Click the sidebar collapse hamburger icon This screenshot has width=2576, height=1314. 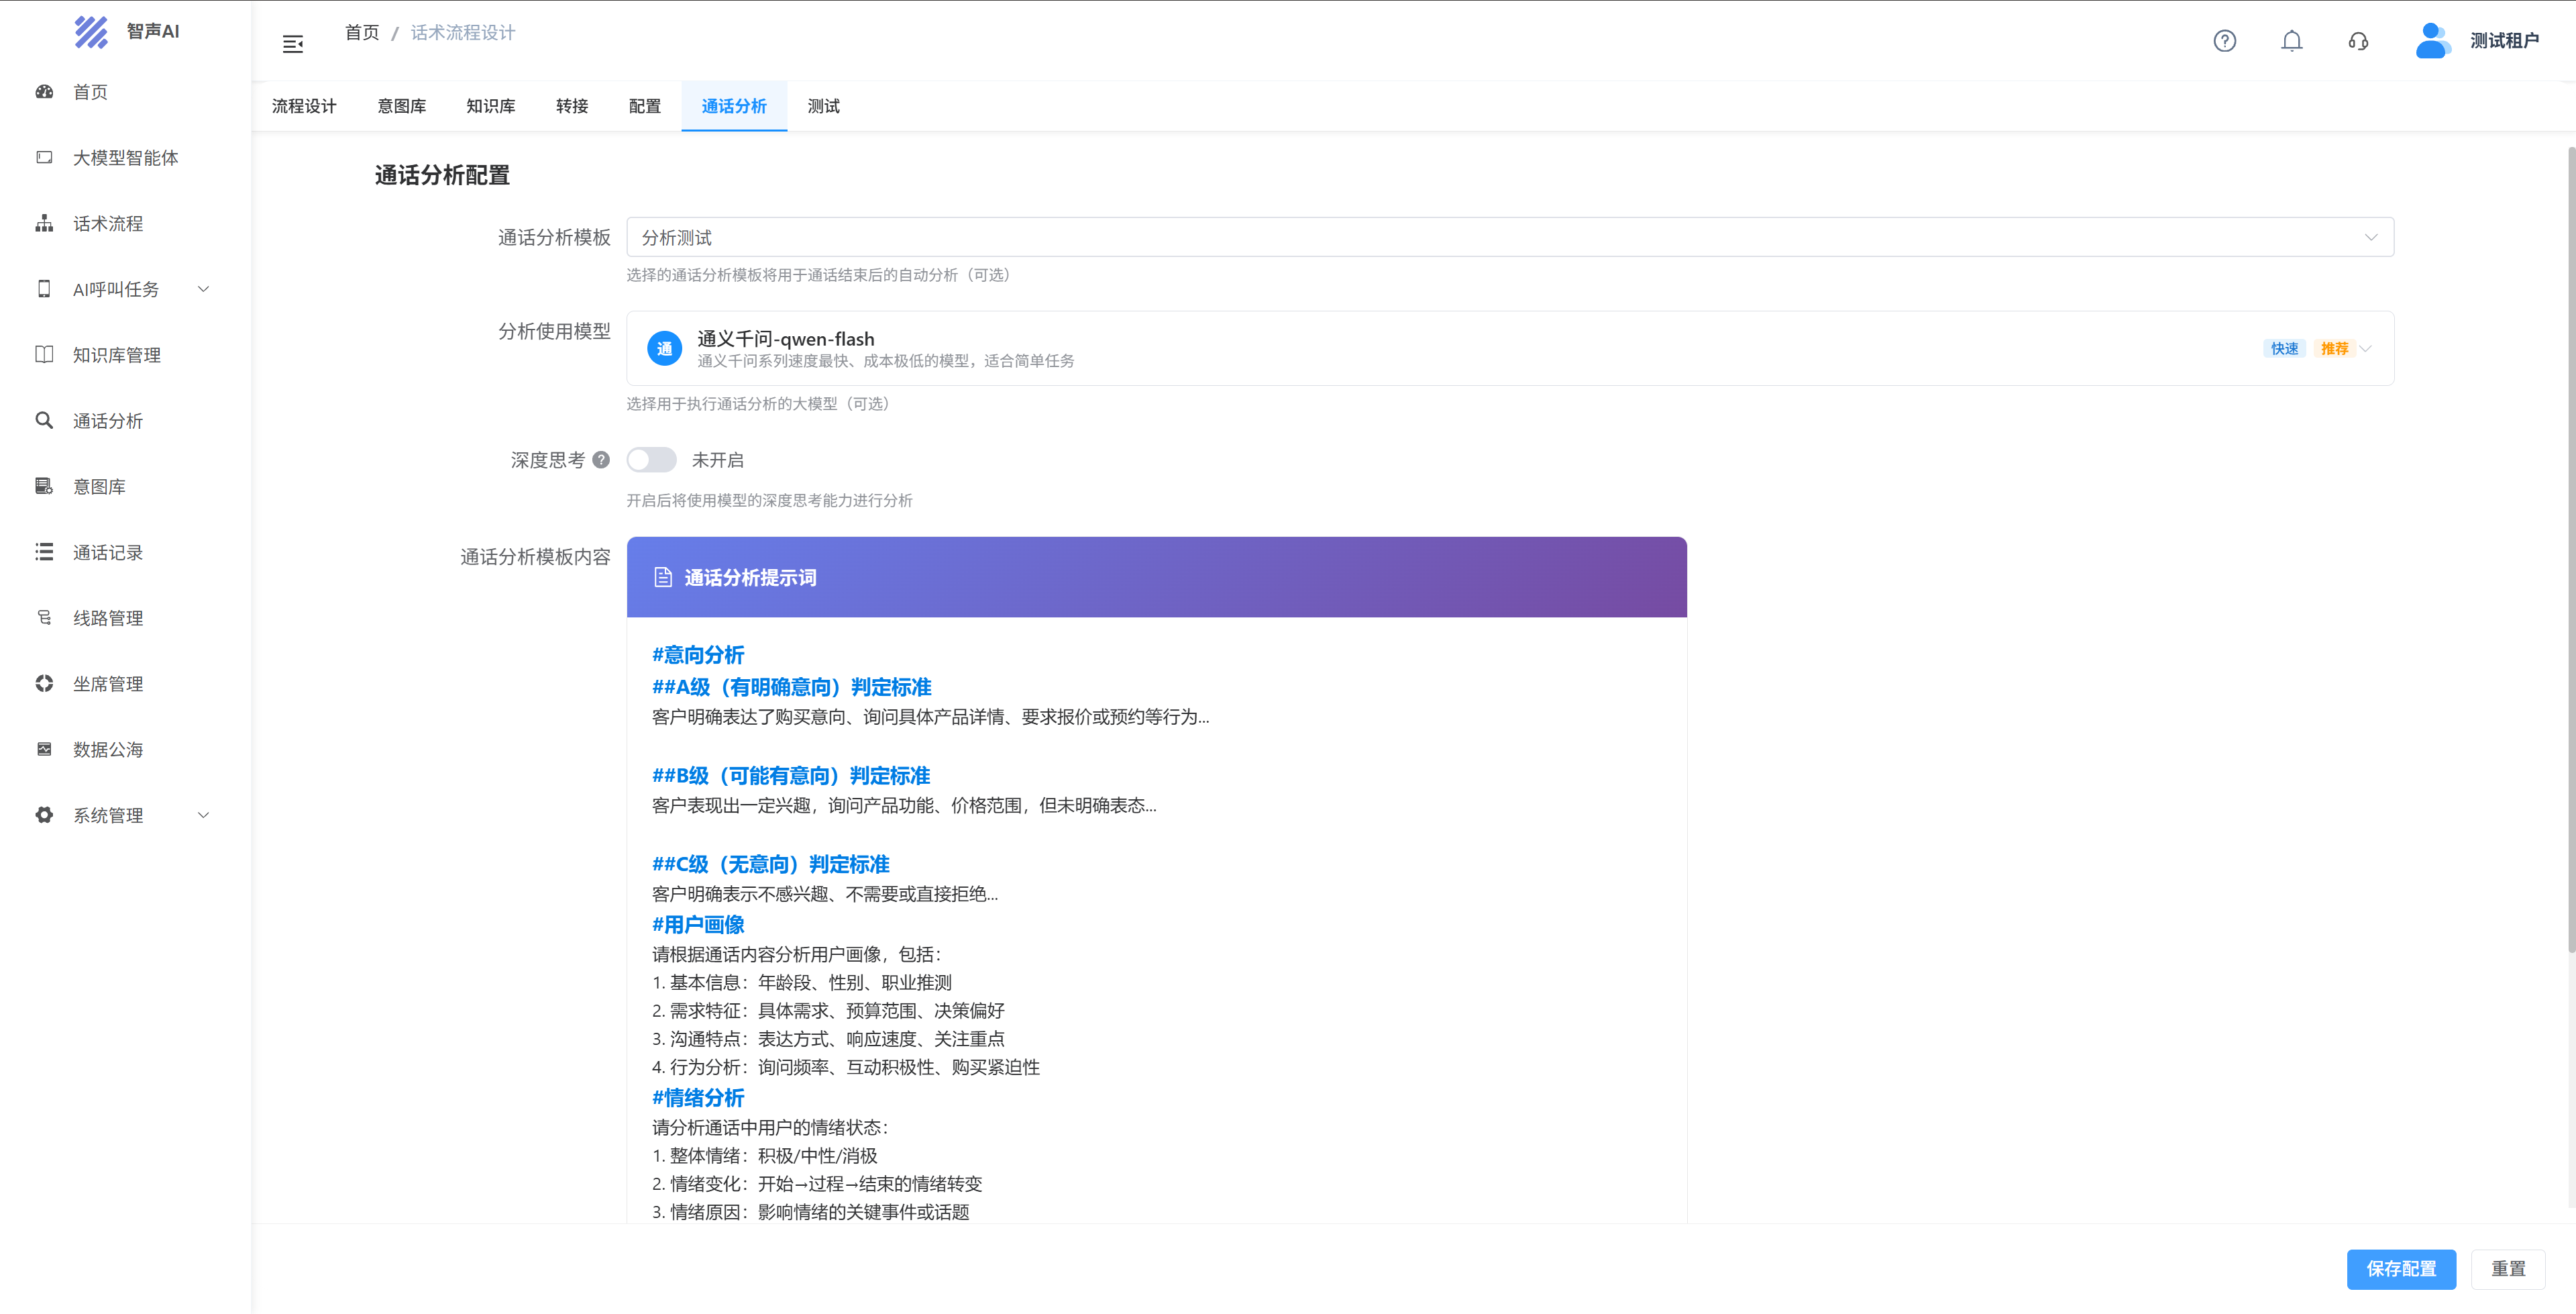(292, 44)
